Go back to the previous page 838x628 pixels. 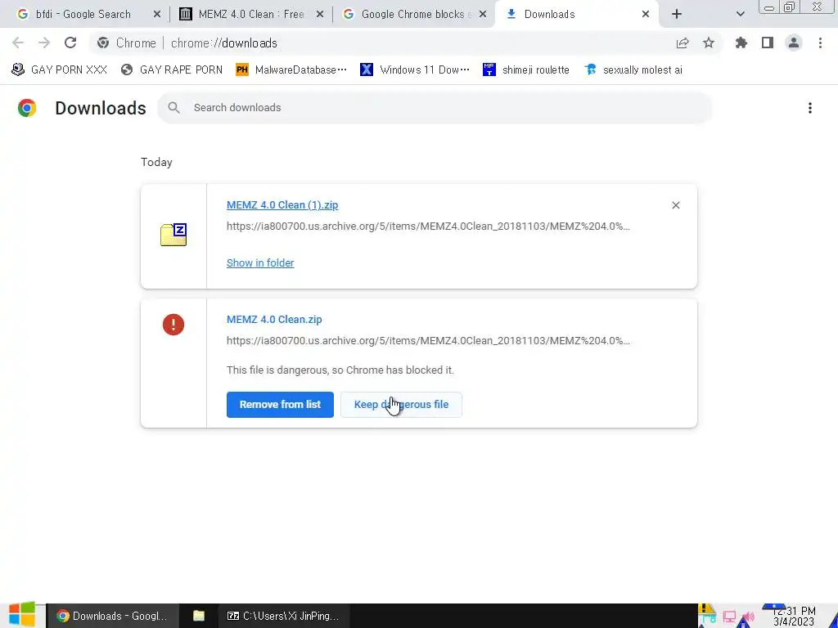(18, 43)
